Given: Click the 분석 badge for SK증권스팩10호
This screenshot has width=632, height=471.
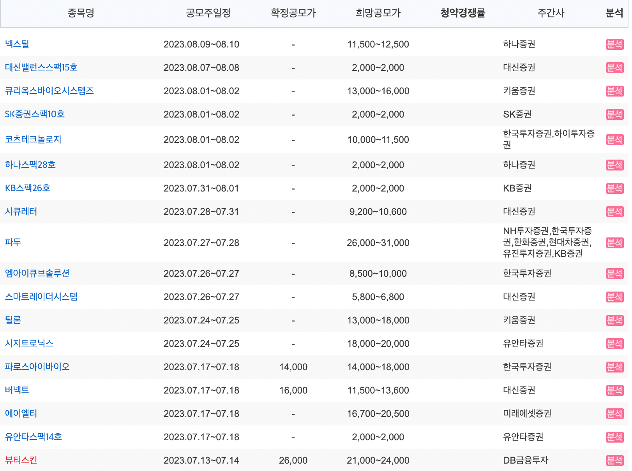Looking at the screenshot, I should pyautogui.click(x=615, y=114).
